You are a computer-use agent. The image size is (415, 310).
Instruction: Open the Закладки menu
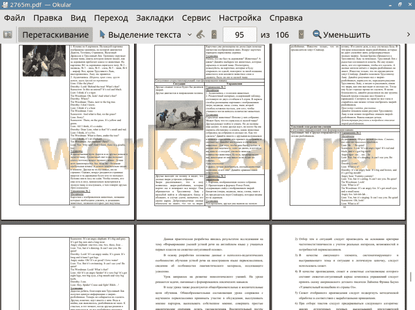155,18
